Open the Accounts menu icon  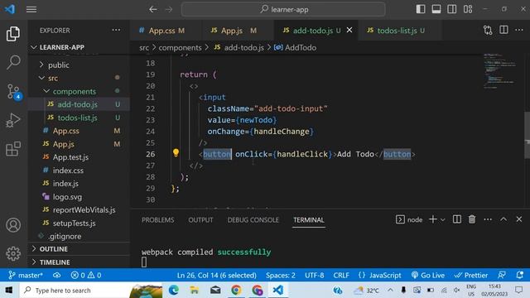(x=13, y=225)
